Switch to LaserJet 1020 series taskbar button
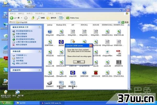The width and height of the screenshot is (157, 105). click(x=52, y=103)
